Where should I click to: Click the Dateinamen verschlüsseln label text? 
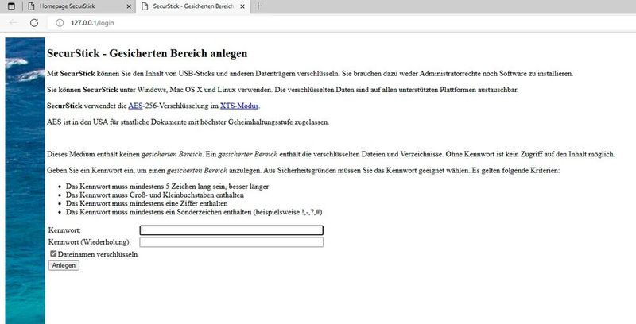click(98, 254)
